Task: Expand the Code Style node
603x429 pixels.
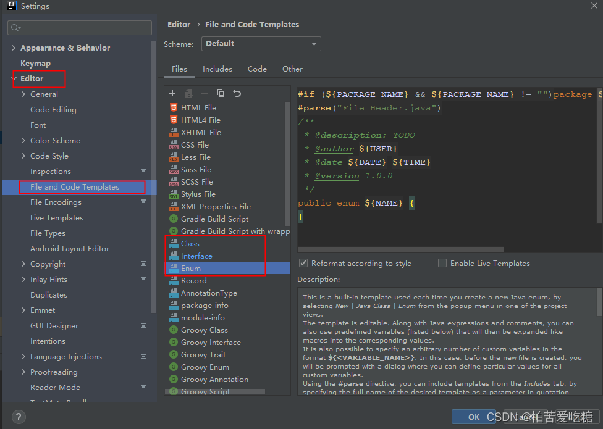Action: pos(23,156)
